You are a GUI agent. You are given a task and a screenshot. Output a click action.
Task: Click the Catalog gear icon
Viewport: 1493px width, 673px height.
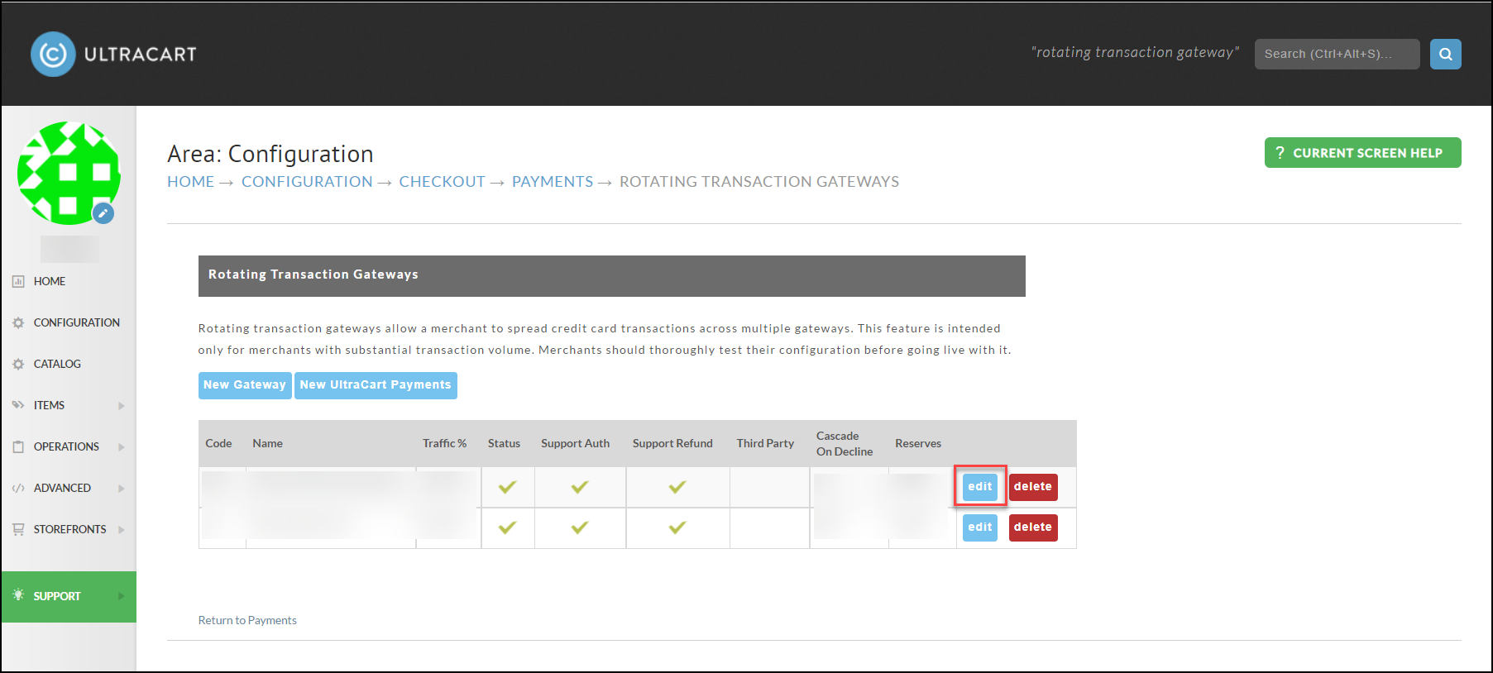[x=18, y=364]
